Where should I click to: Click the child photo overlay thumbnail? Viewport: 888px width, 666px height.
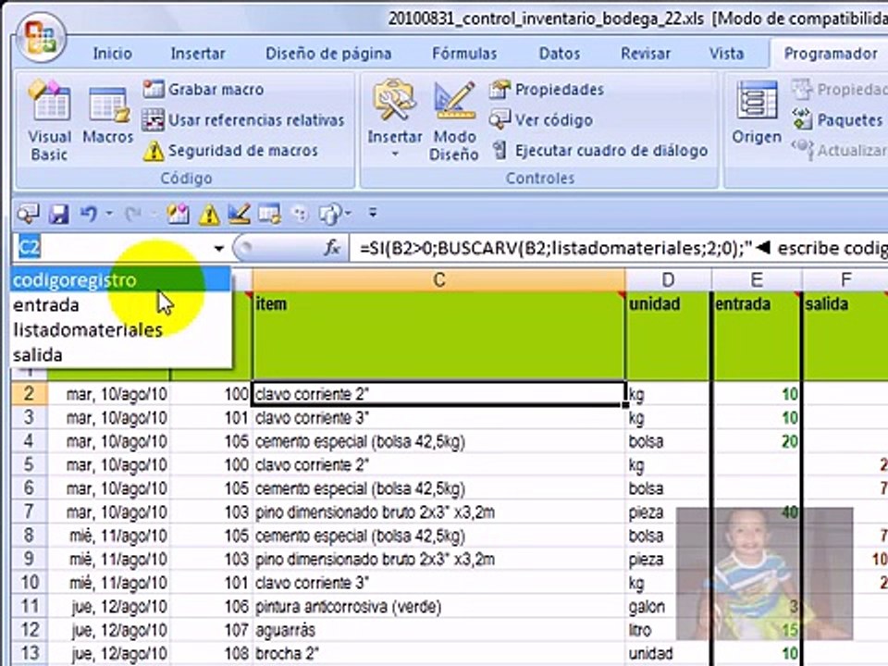[765, 573]
